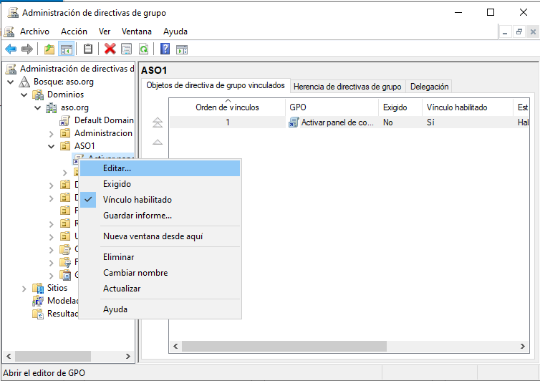Switch to Herencia de directivas de grupo tab
This screenshot has height=381, width=540.
pos(347,86)
